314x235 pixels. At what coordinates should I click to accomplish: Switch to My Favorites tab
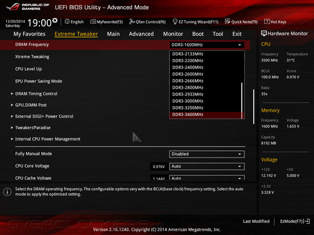click(x=29, y=34)
